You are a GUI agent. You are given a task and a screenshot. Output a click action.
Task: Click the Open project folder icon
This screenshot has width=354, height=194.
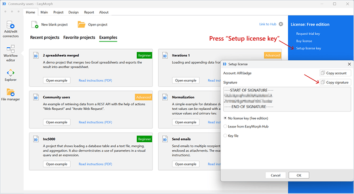81,25
